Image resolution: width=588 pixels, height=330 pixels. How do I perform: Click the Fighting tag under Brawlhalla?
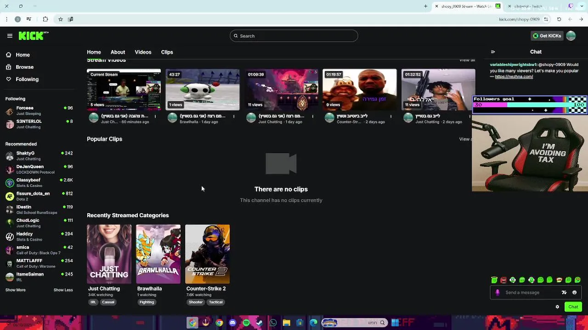click(147, 302)
